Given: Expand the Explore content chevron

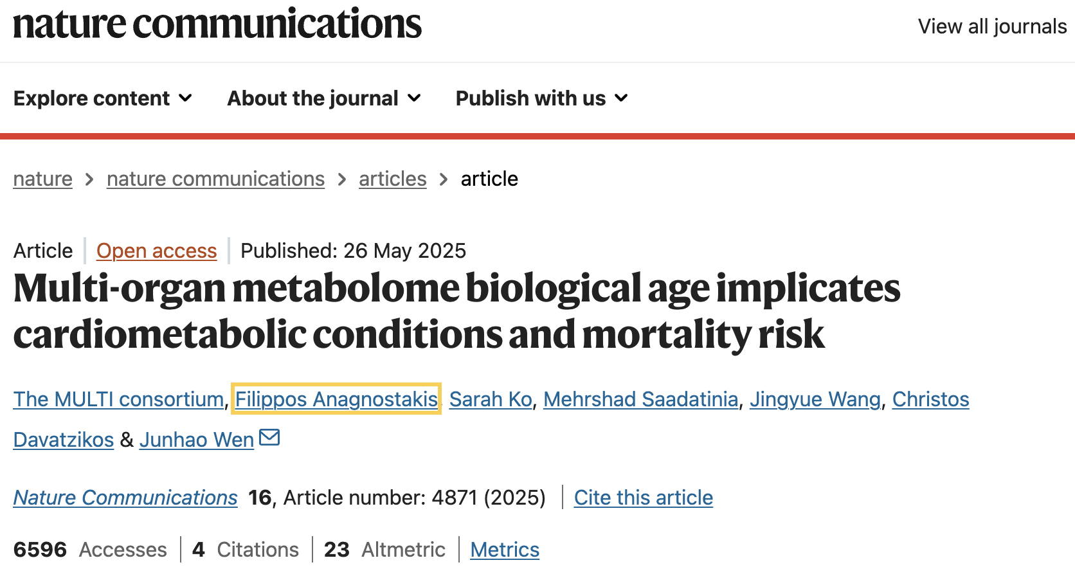Looking at the screenshot, I should click(x=186, y=98).
